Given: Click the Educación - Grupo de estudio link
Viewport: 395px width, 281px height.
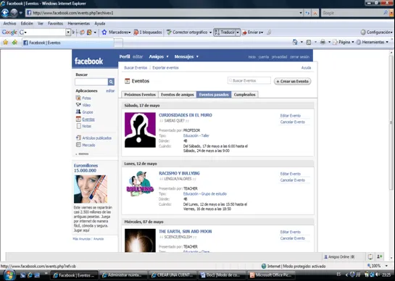Looking at the screenshot, I should coord(205,194).
